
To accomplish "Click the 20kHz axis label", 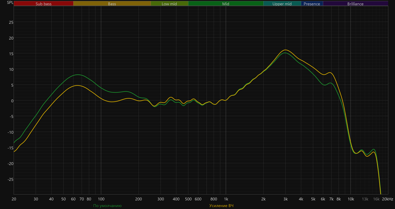I will click(387, 199).
